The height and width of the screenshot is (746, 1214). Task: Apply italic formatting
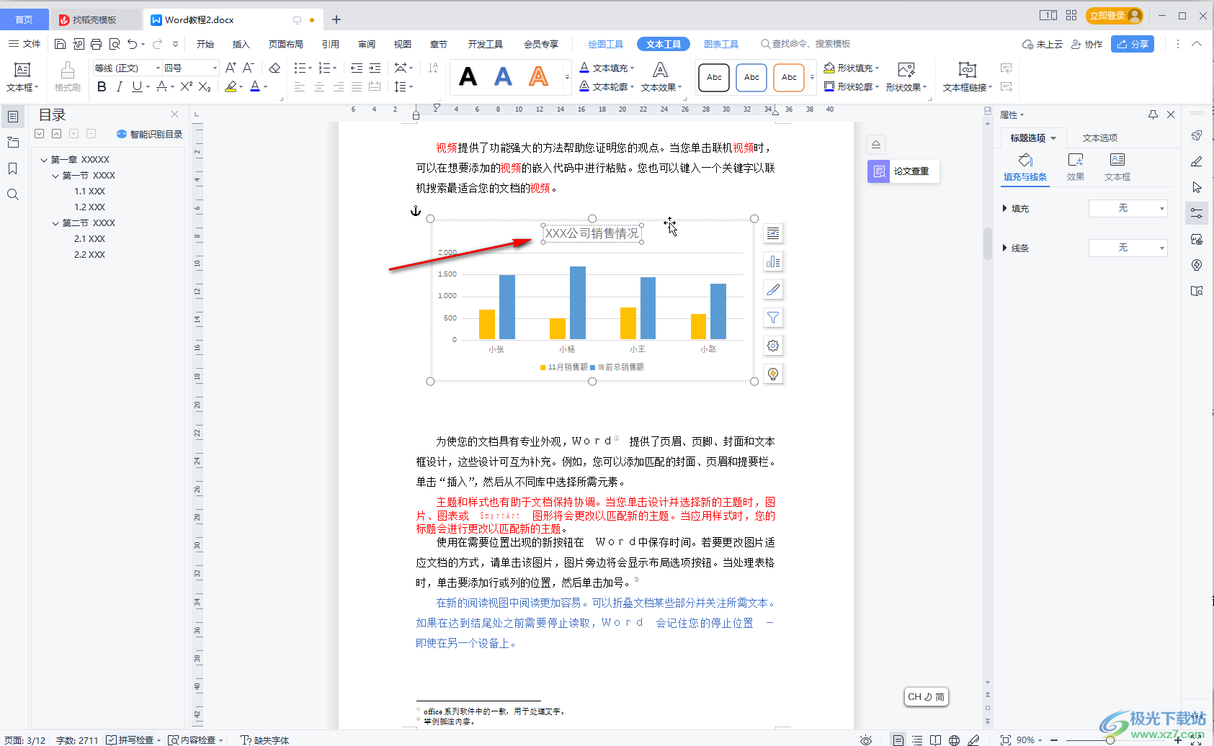click(119, 87)
